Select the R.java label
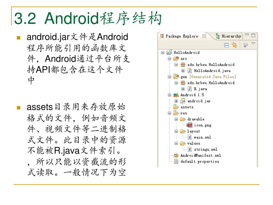The image size is (273, 205). (x=200, y=89)
